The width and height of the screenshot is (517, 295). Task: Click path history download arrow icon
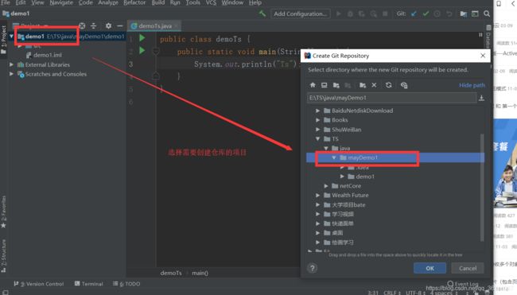(x=481, y=98)
